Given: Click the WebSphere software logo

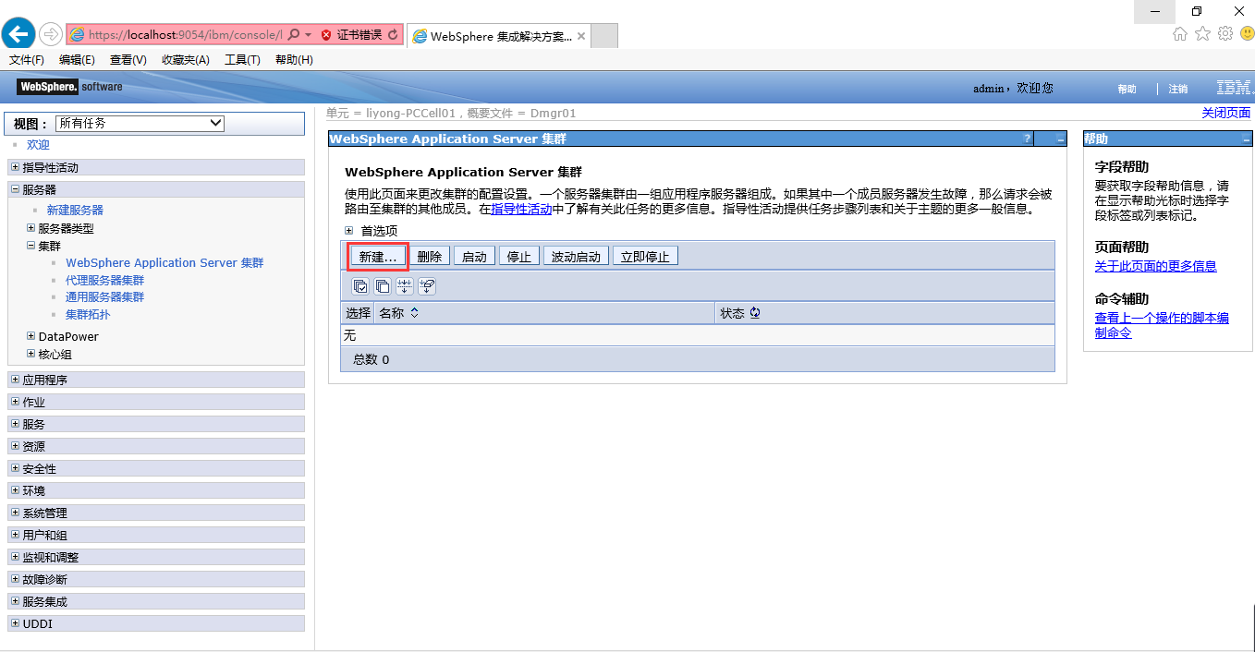Looking at the screenshot, I should (x=69, y=87).
